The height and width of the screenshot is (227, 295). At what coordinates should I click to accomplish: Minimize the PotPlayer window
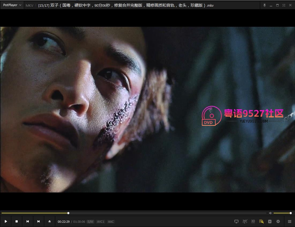pyautogui.click(x=271, y=5)
